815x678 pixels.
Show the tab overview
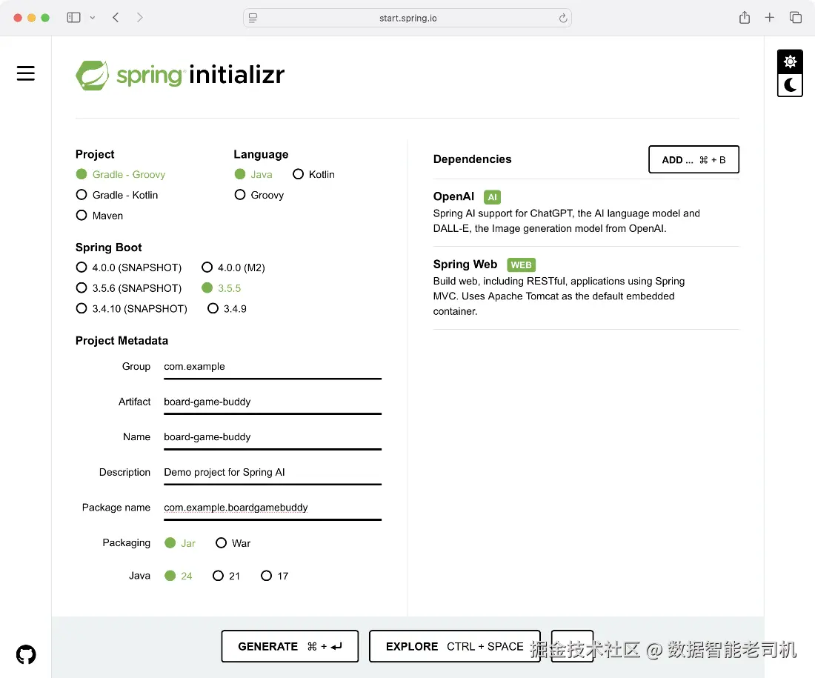tap(795, 18)
